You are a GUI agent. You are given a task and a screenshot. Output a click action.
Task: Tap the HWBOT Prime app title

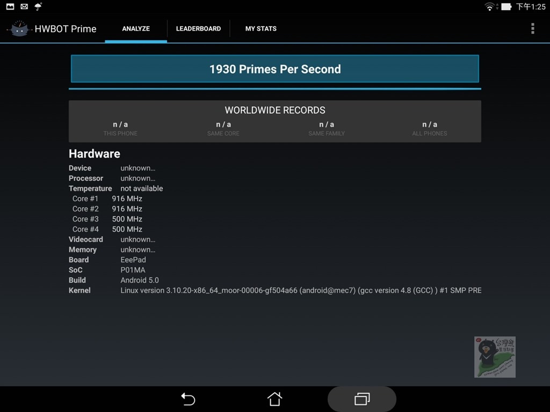point(66,29)
